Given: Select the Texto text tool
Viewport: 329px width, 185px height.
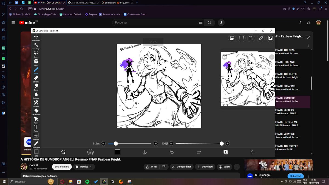Looking at the screenshot, I should click(36, 128).
